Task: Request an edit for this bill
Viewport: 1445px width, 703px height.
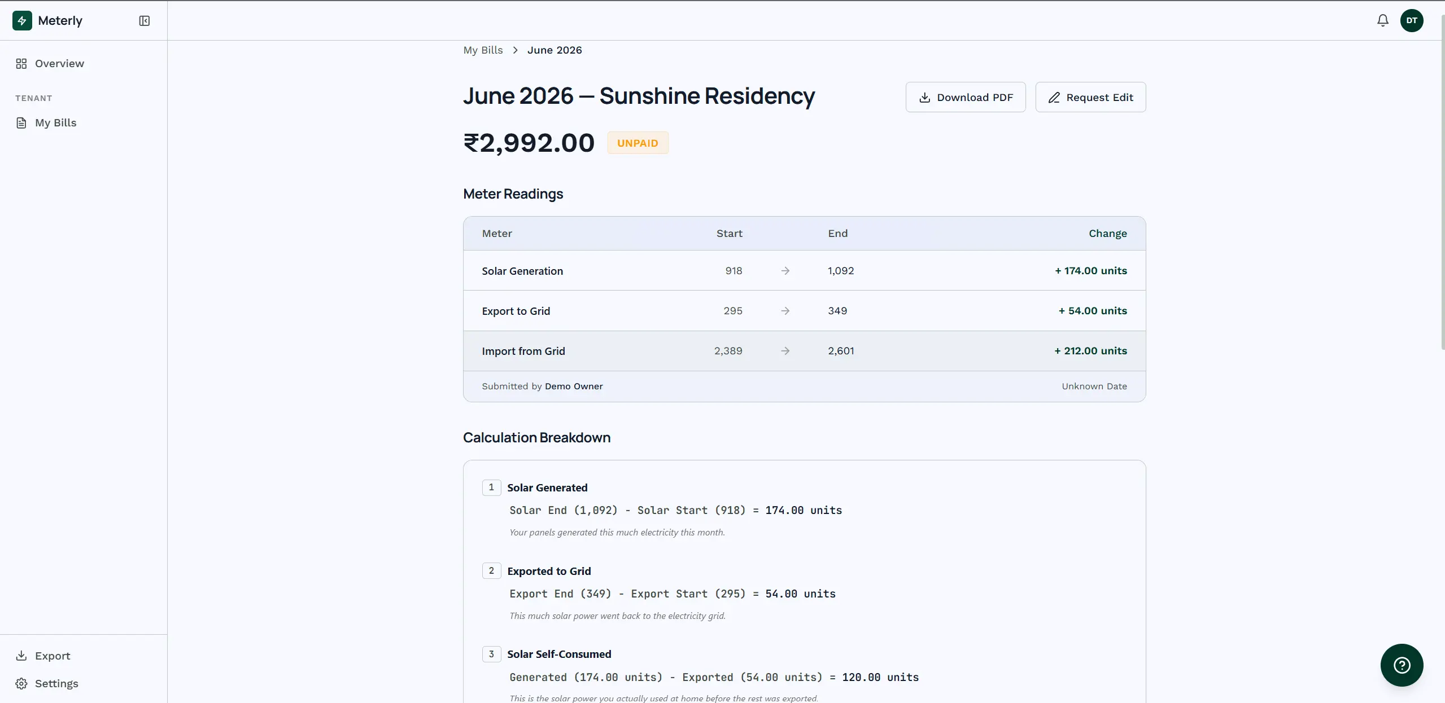Action: (1090, 97)
